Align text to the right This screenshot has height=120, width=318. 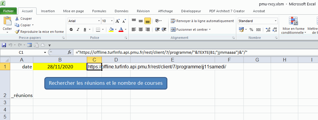[147, 30]
